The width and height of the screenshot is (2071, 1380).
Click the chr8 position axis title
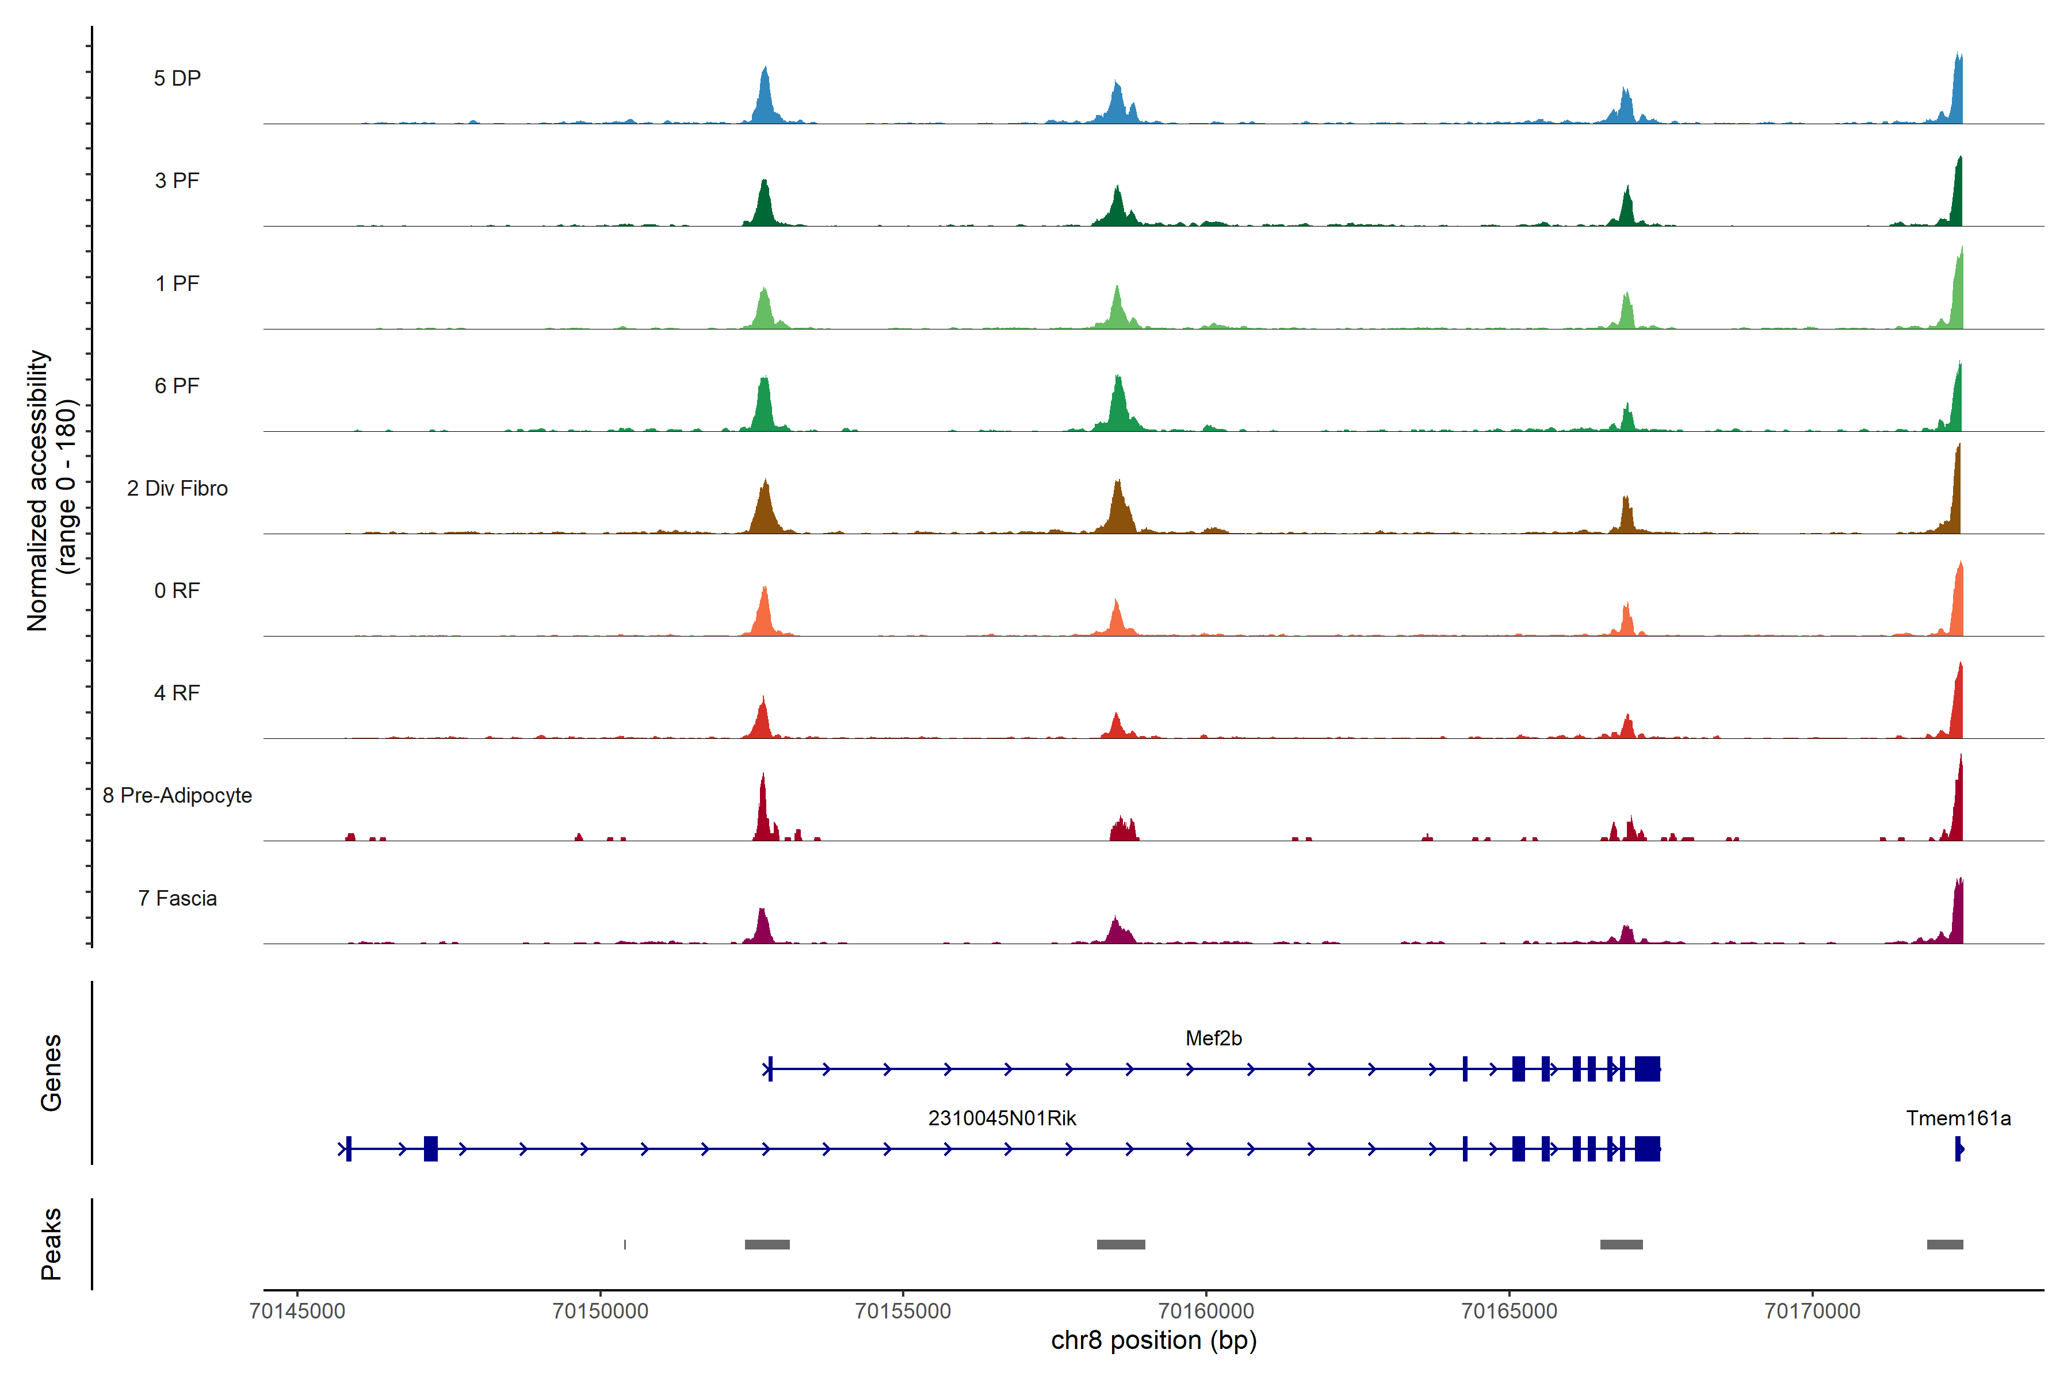[1153, 1340]
